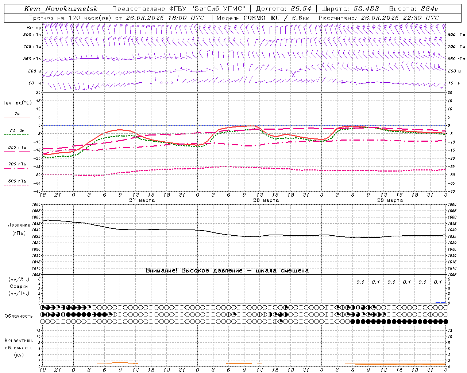This screenshot has width=467, height=373.
Task: Click the "(км)" convective cloud unit label
Action: [x=19, y=355]
